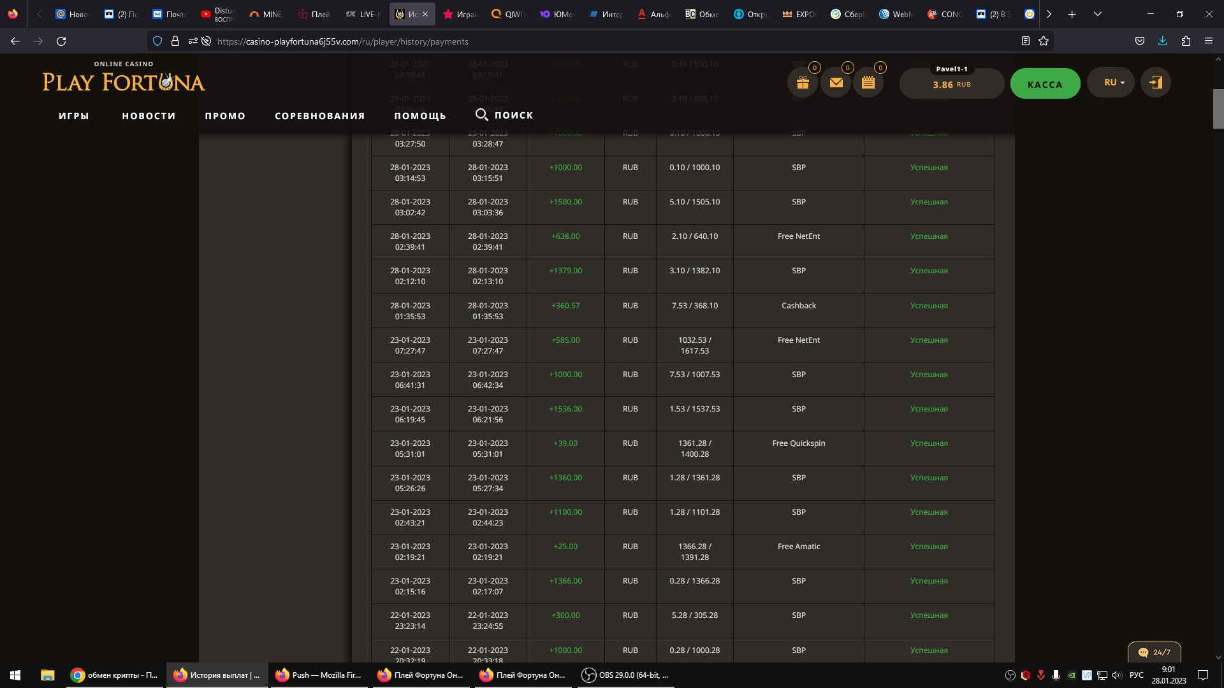Image resolution: width=1224 pixels, height=688 pixels.
Task: Click the logout door icon
Action: [x=1155, y=83]
